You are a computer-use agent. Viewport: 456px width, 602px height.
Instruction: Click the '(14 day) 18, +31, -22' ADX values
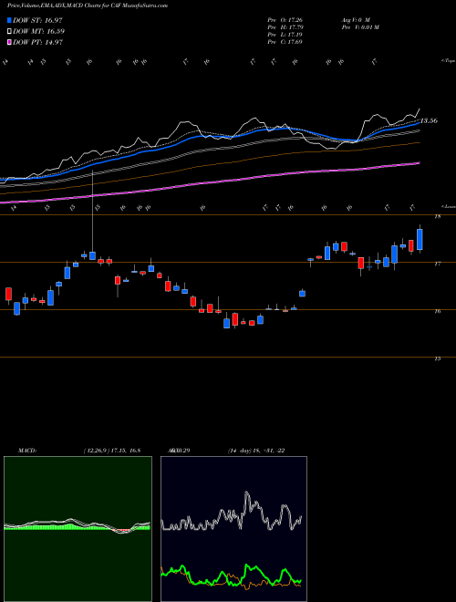(x=255, y=451)
